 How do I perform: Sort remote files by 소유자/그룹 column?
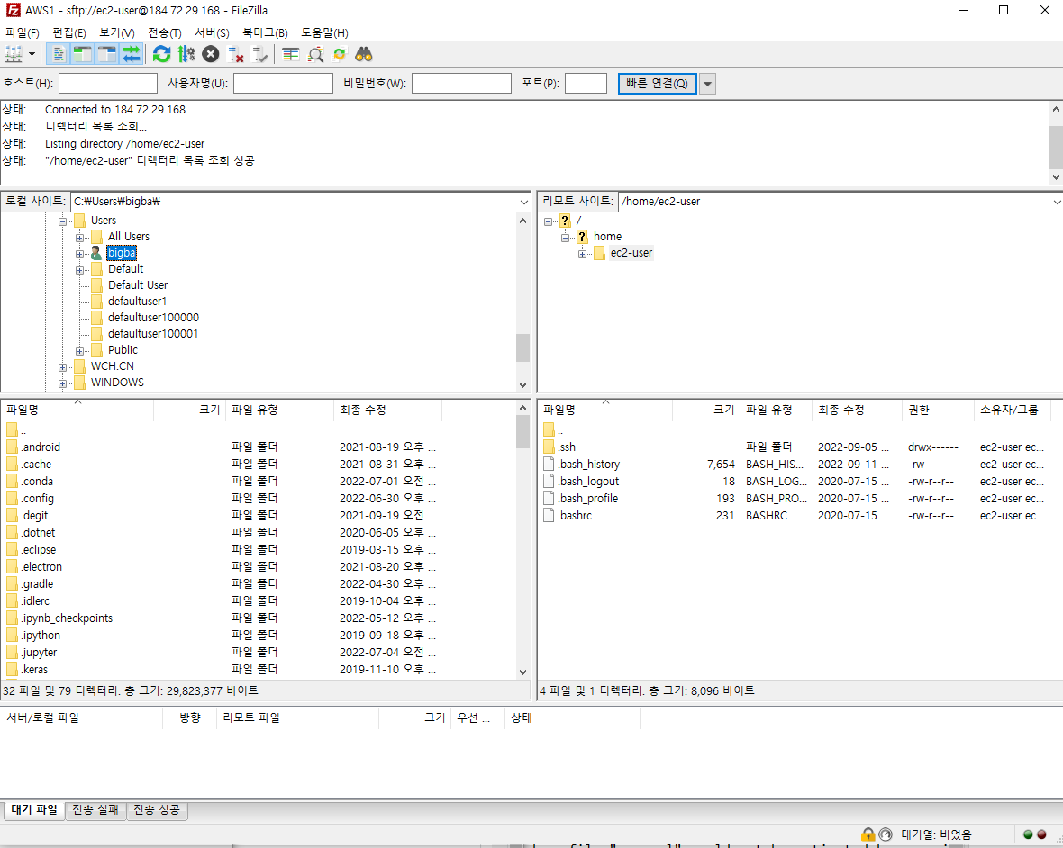coord(1011,410)
